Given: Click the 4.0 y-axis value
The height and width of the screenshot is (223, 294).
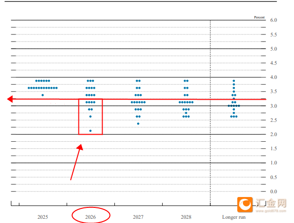Looking at the screenshot, I should point(274,77).
